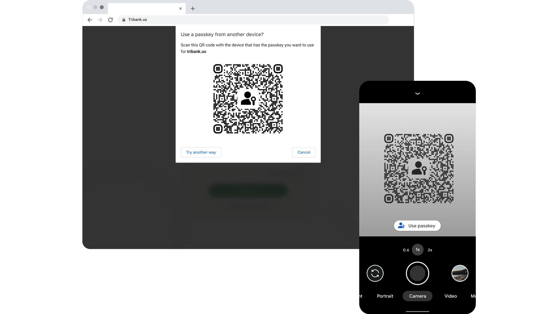Collapse the camera viewfinder with the down chevron
This screenshot has width=558, height=314.
[x=417, y=93]
